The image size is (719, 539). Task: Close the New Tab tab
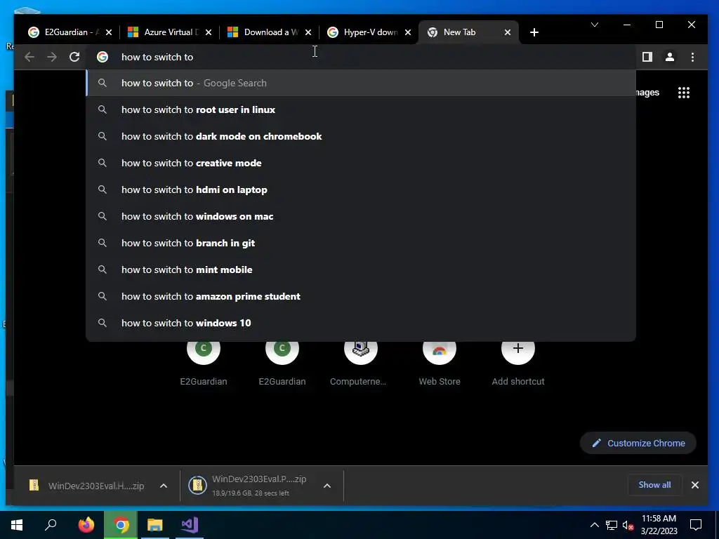[x=508, y=32]
